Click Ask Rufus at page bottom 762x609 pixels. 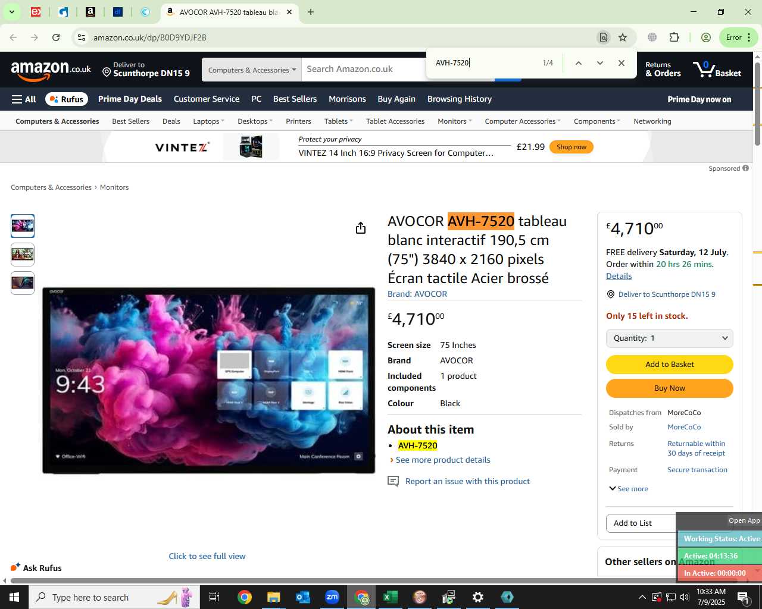[36, 568]
